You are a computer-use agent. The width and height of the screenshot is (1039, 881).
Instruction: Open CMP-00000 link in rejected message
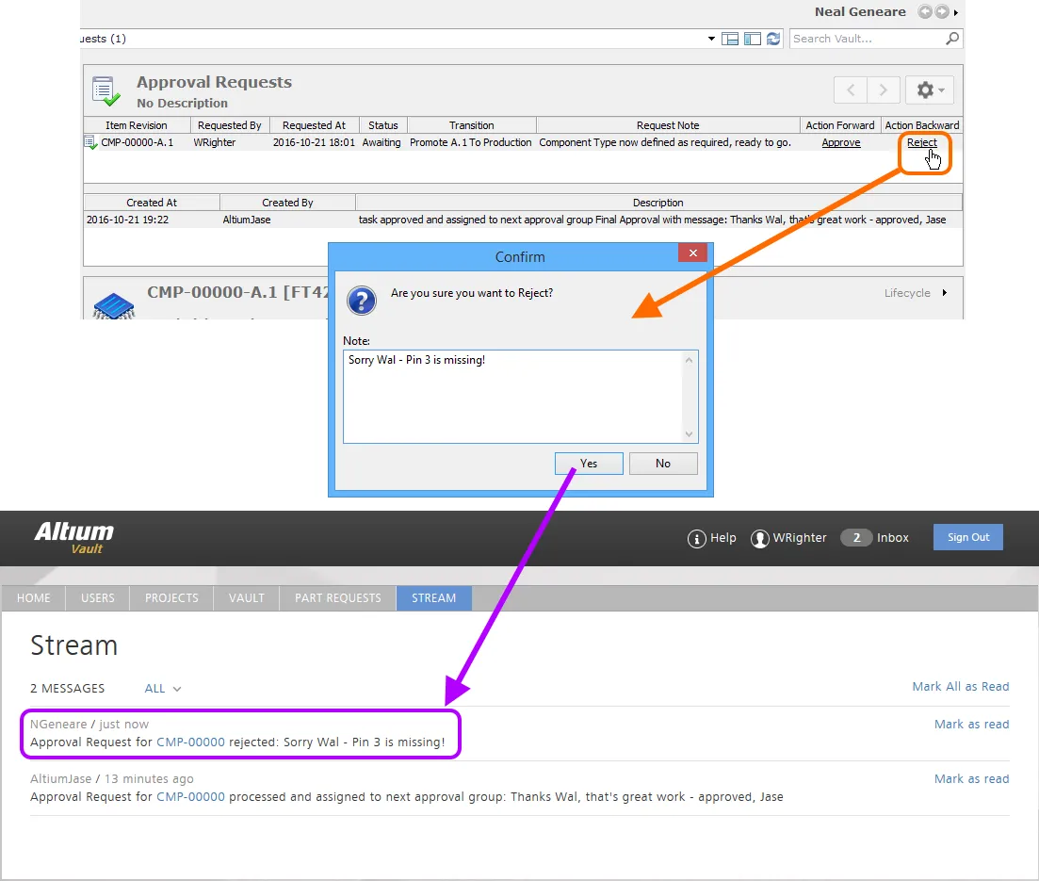pyautogui.click(x=191, y=742)
